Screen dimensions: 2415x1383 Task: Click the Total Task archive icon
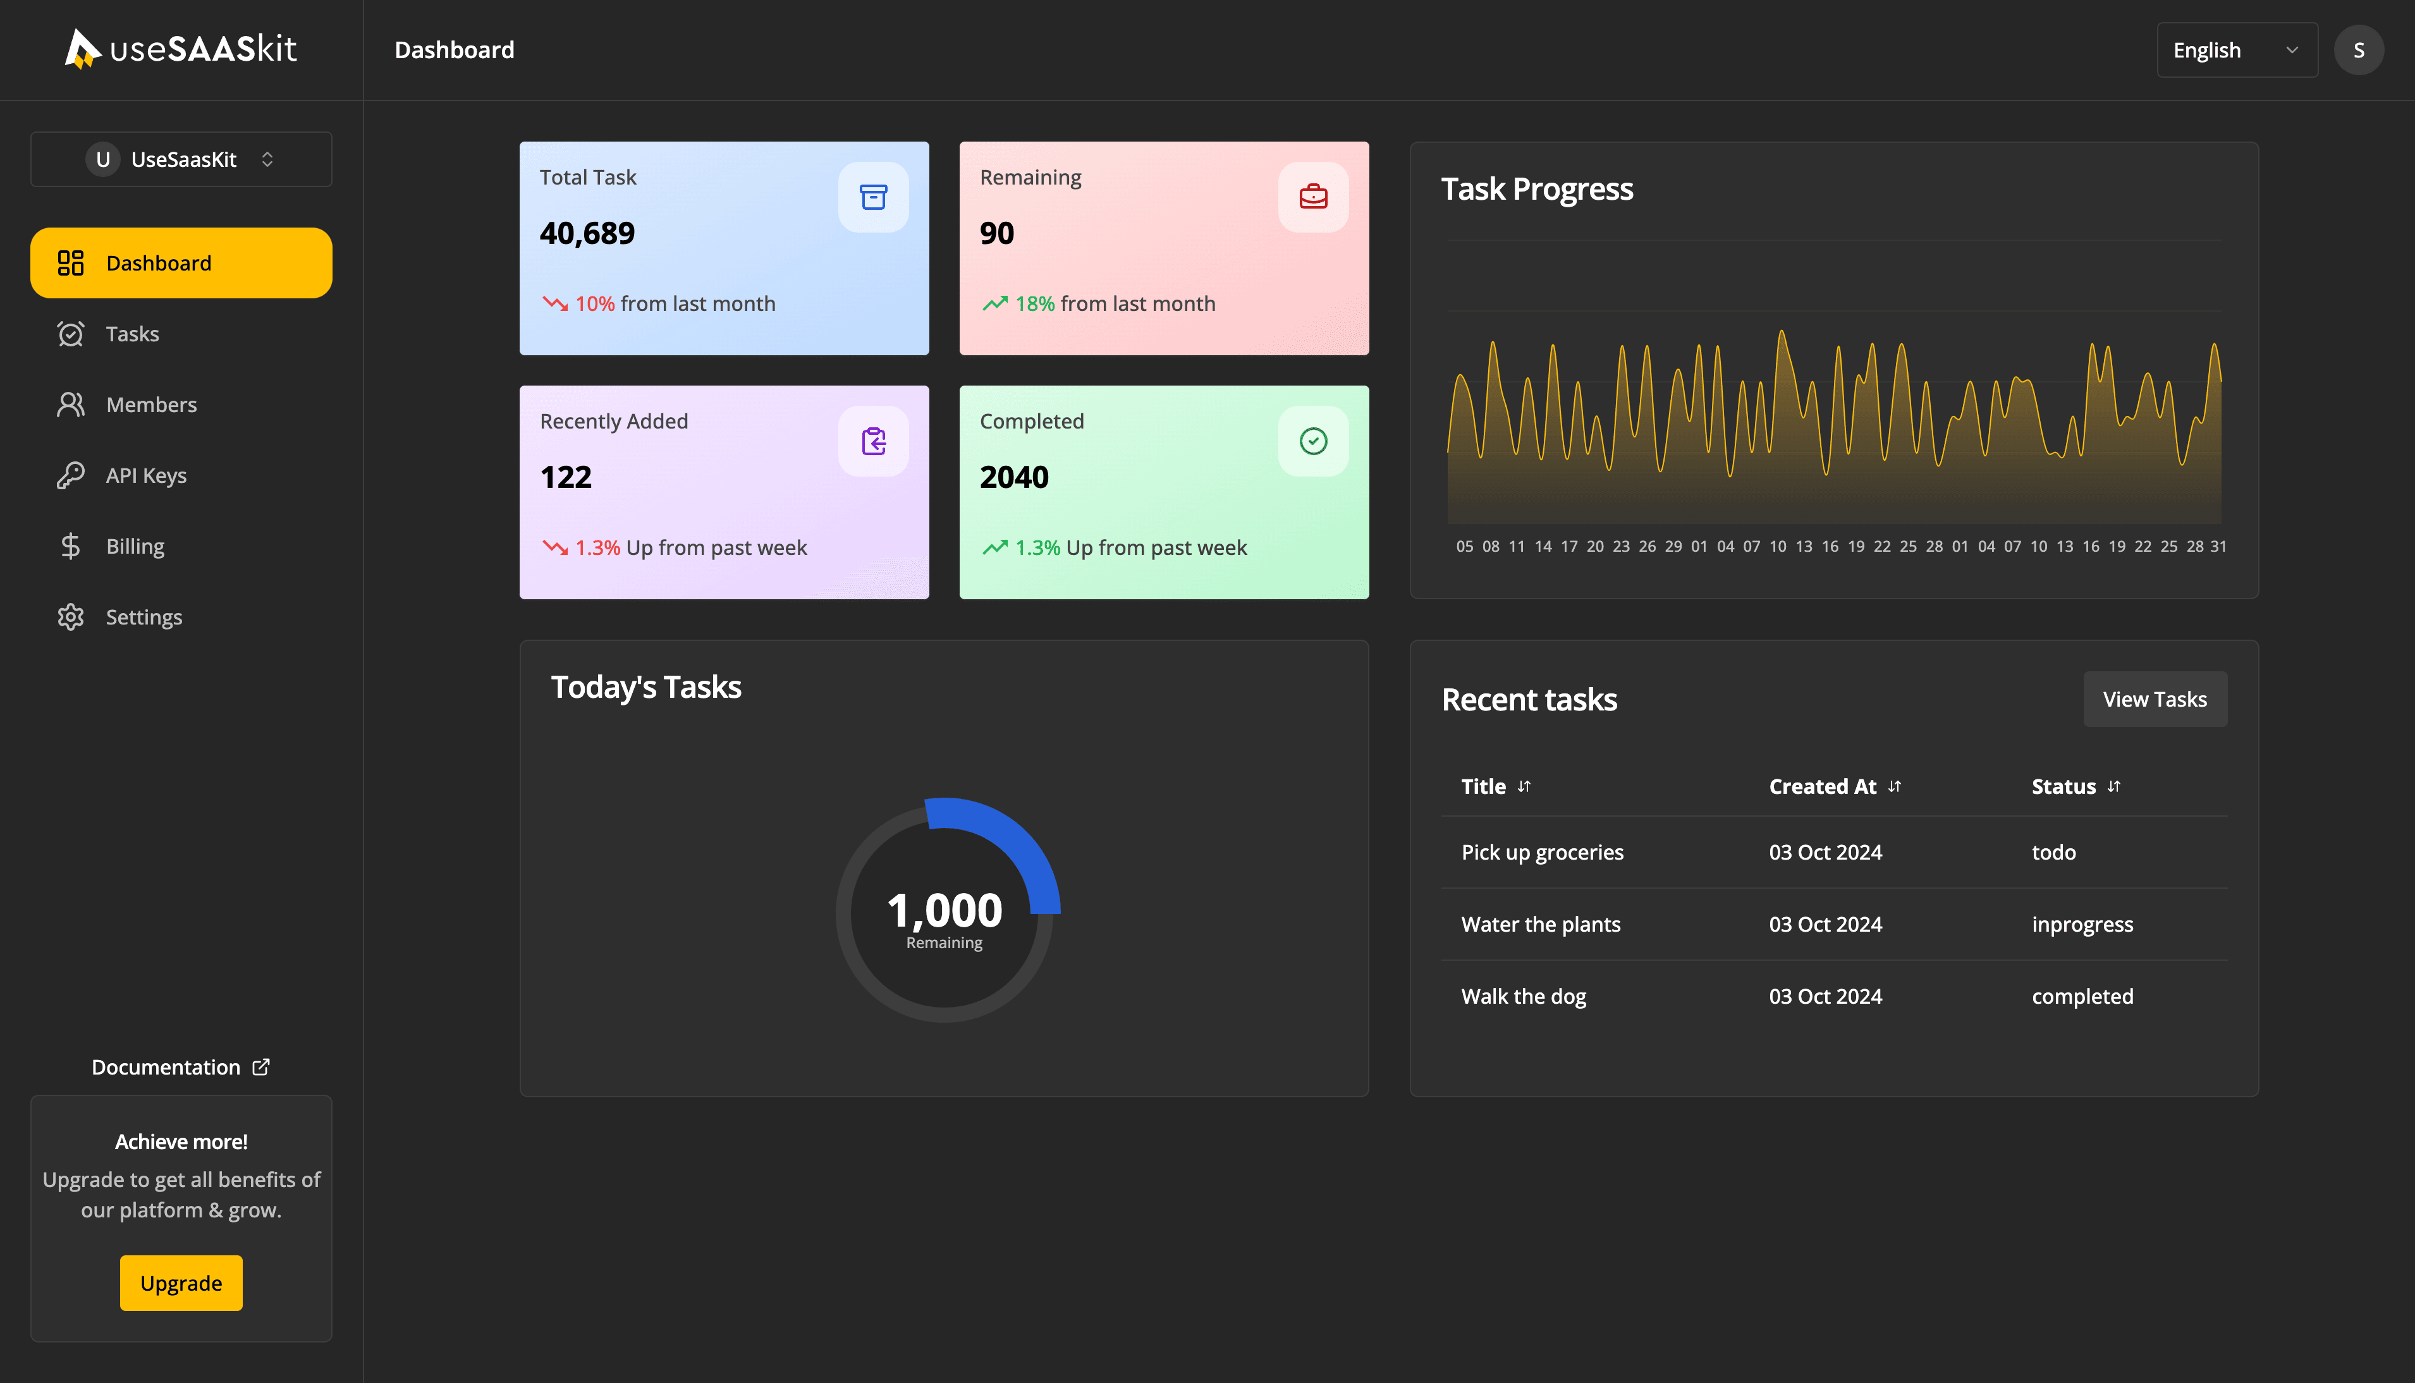(x=874, y=196)
